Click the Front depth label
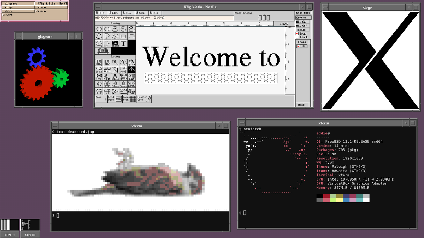The width and height of the screenshot is (424, 238). click(302, 42)
